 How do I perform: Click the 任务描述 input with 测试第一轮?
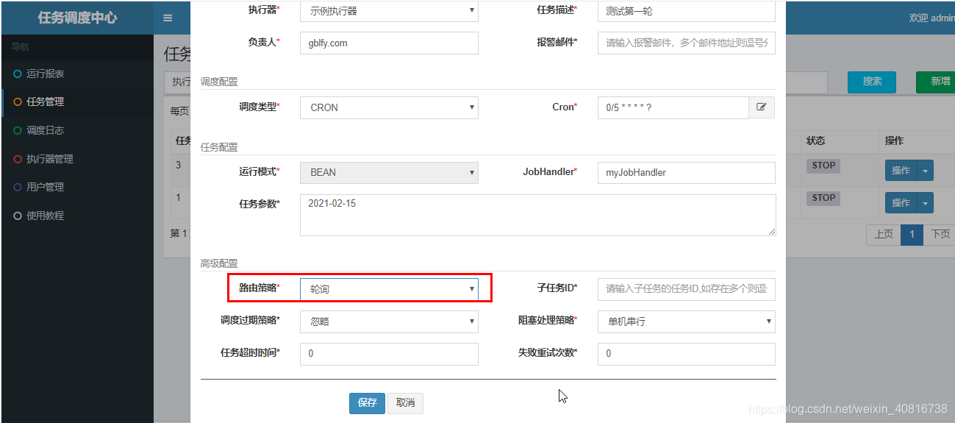pos(686,11)
